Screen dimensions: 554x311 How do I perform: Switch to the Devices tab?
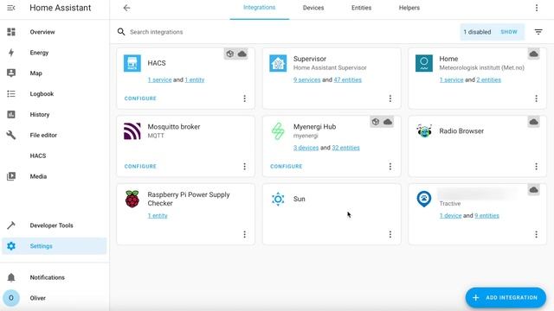click(x=313, y=8)
